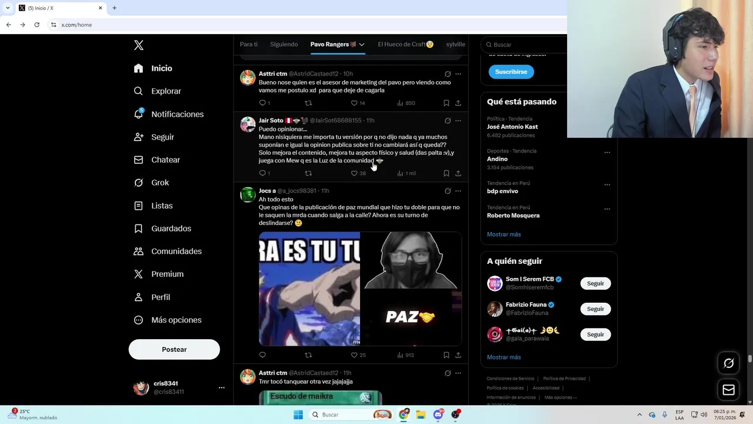View analytics of post with 850 views
This screenshot has width=753, height=424.
(406, 103)
